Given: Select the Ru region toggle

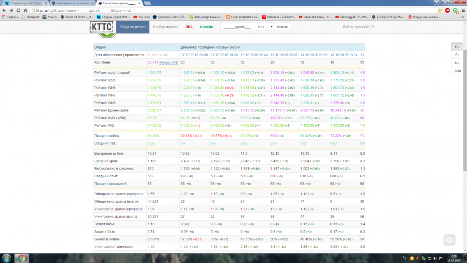Looking at the screenshot, I should [457, 47].
